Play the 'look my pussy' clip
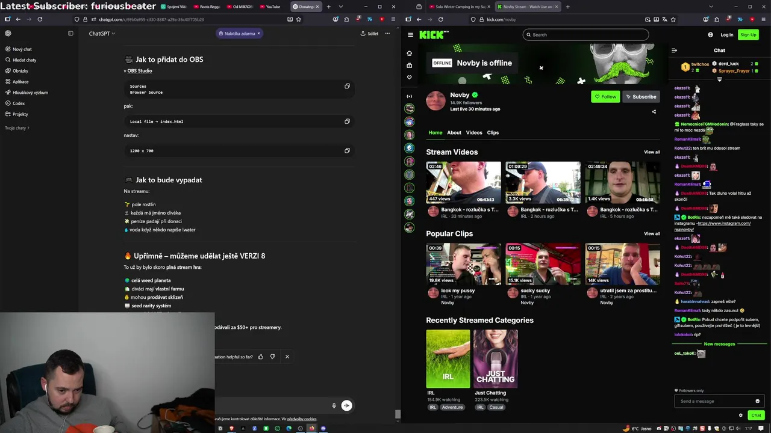This screenshot has height=433, width=771. pos(463,264)
